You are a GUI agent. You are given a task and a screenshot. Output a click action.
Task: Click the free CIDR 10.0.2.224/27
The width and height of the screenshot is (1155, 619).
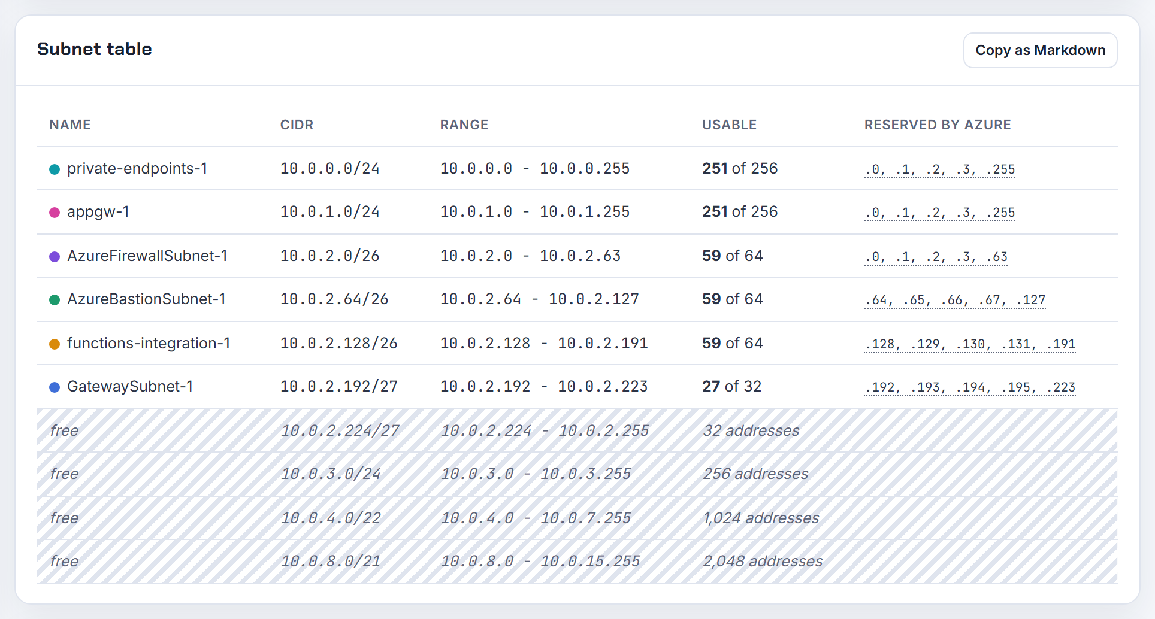coord(340,431)
